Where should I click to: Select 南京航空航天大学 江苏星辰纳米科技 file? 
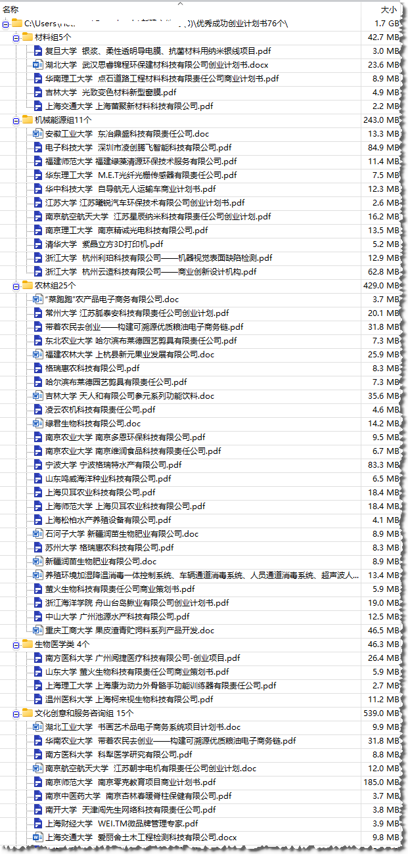coord(158,216)
